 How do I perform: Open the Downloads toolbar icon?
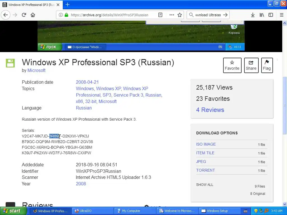click(253, 15)
